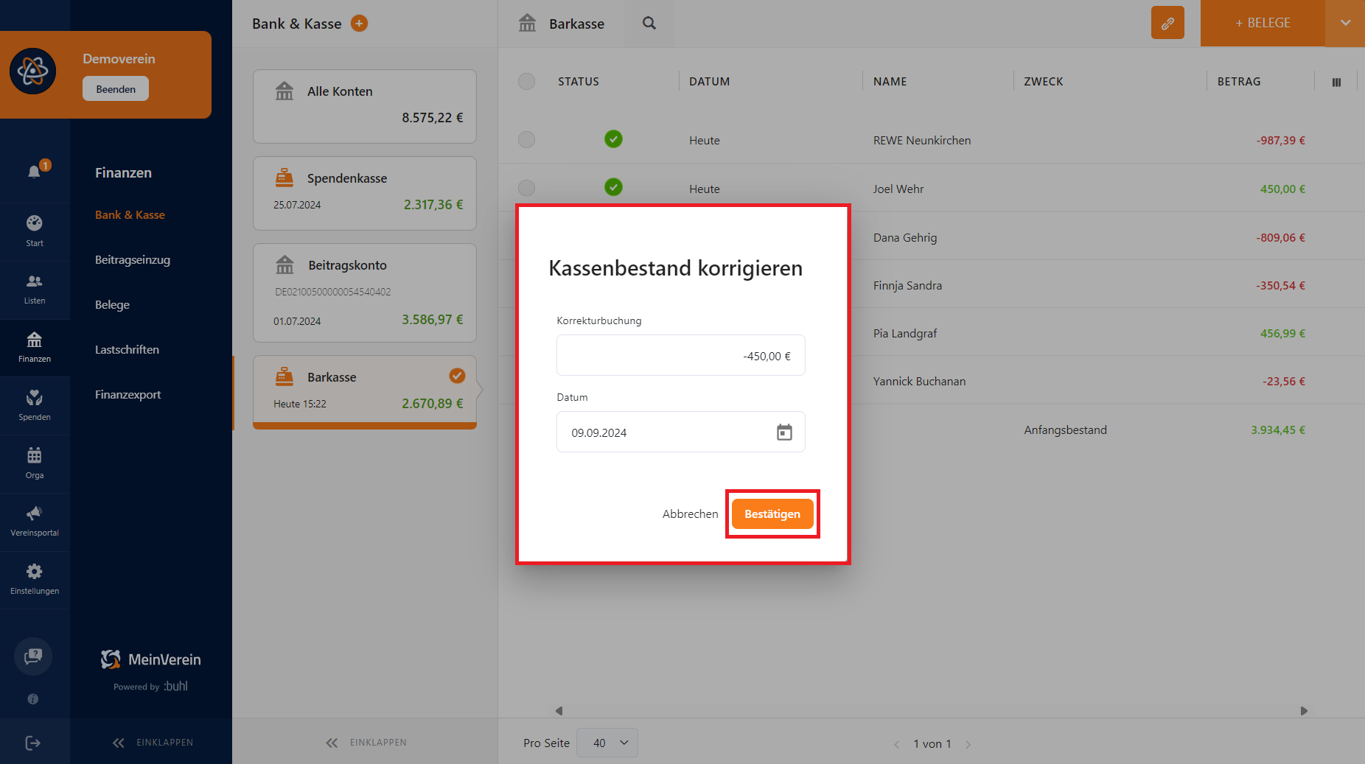Edit the Korrekturbuchung amount field
Screen dimensions: 1365x764
click(x=681, y=356)
